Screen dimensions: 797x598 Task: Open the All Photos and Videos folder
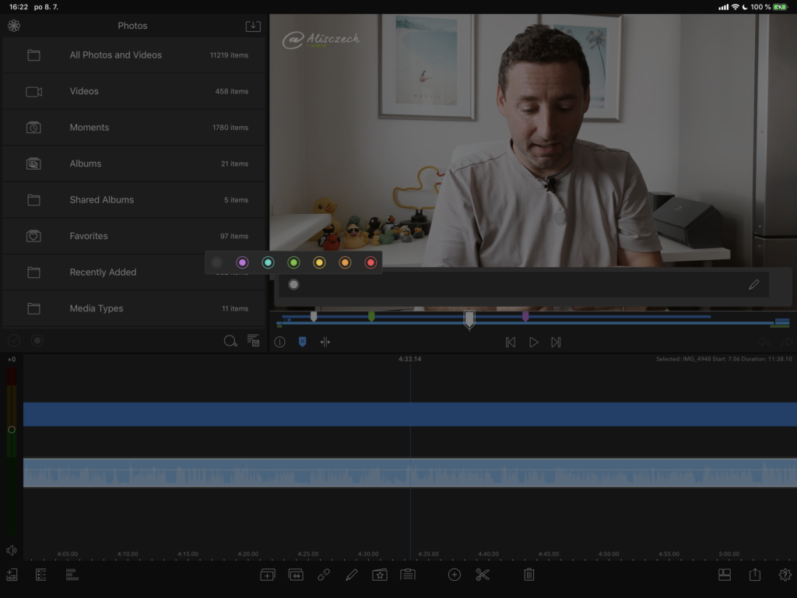tap(134, 55)
